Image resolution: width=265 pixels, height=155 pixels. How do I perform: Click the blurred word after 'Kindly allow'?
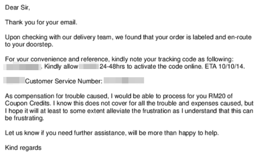click(89, 66)
